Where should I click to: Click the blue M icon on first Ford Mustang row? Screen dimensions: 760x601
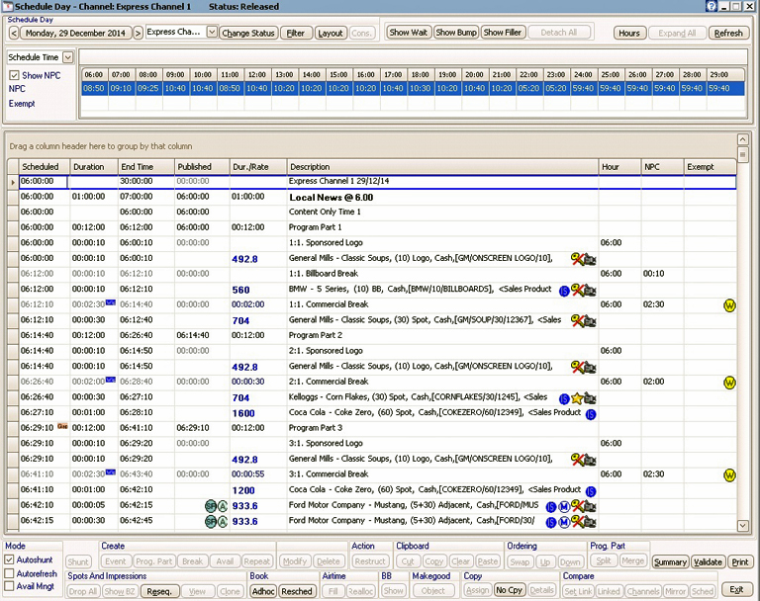[x=564, y=505]
